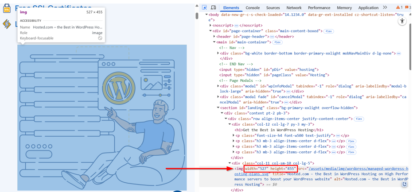The image size is (413, 192).
Task: Collapse the col-11 col-sm-10 div node
Action: coord(230,163)
